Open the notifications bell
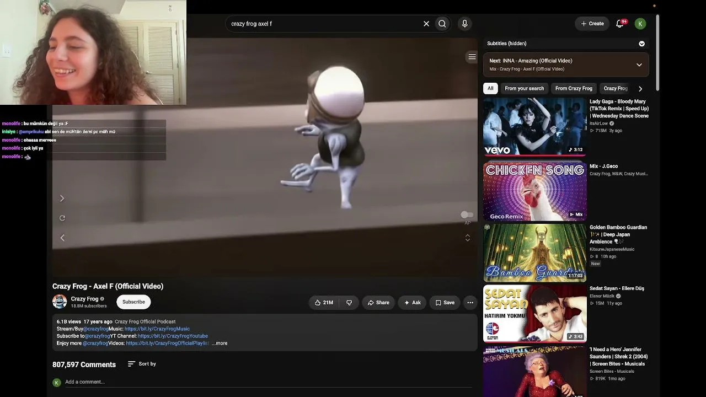 point(621,24)
